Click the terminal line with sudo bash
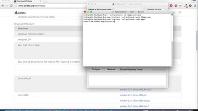The height and width of the screenshot is (111, 198). click(x=114, y=19)
